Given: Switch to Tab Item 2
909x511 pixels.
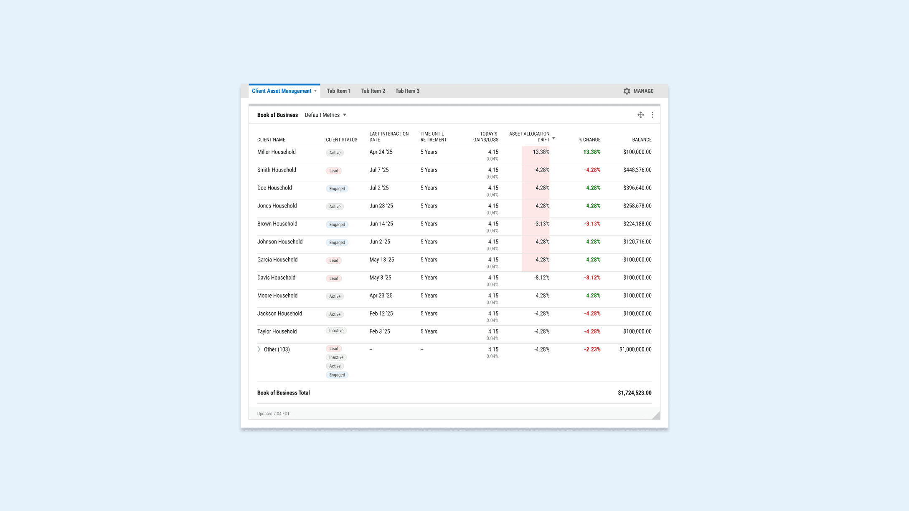Looking at the screenshot, I should tap(373, 91).
